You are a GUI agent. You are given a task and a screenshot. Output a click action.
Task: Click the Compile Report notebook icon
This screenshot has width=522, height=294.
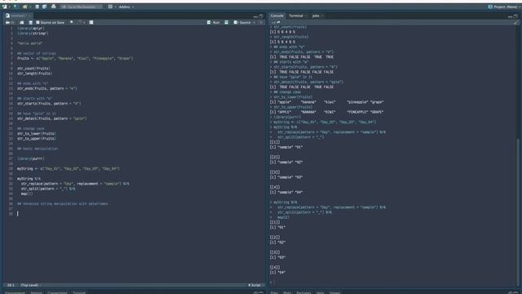[x=91, y=22]
